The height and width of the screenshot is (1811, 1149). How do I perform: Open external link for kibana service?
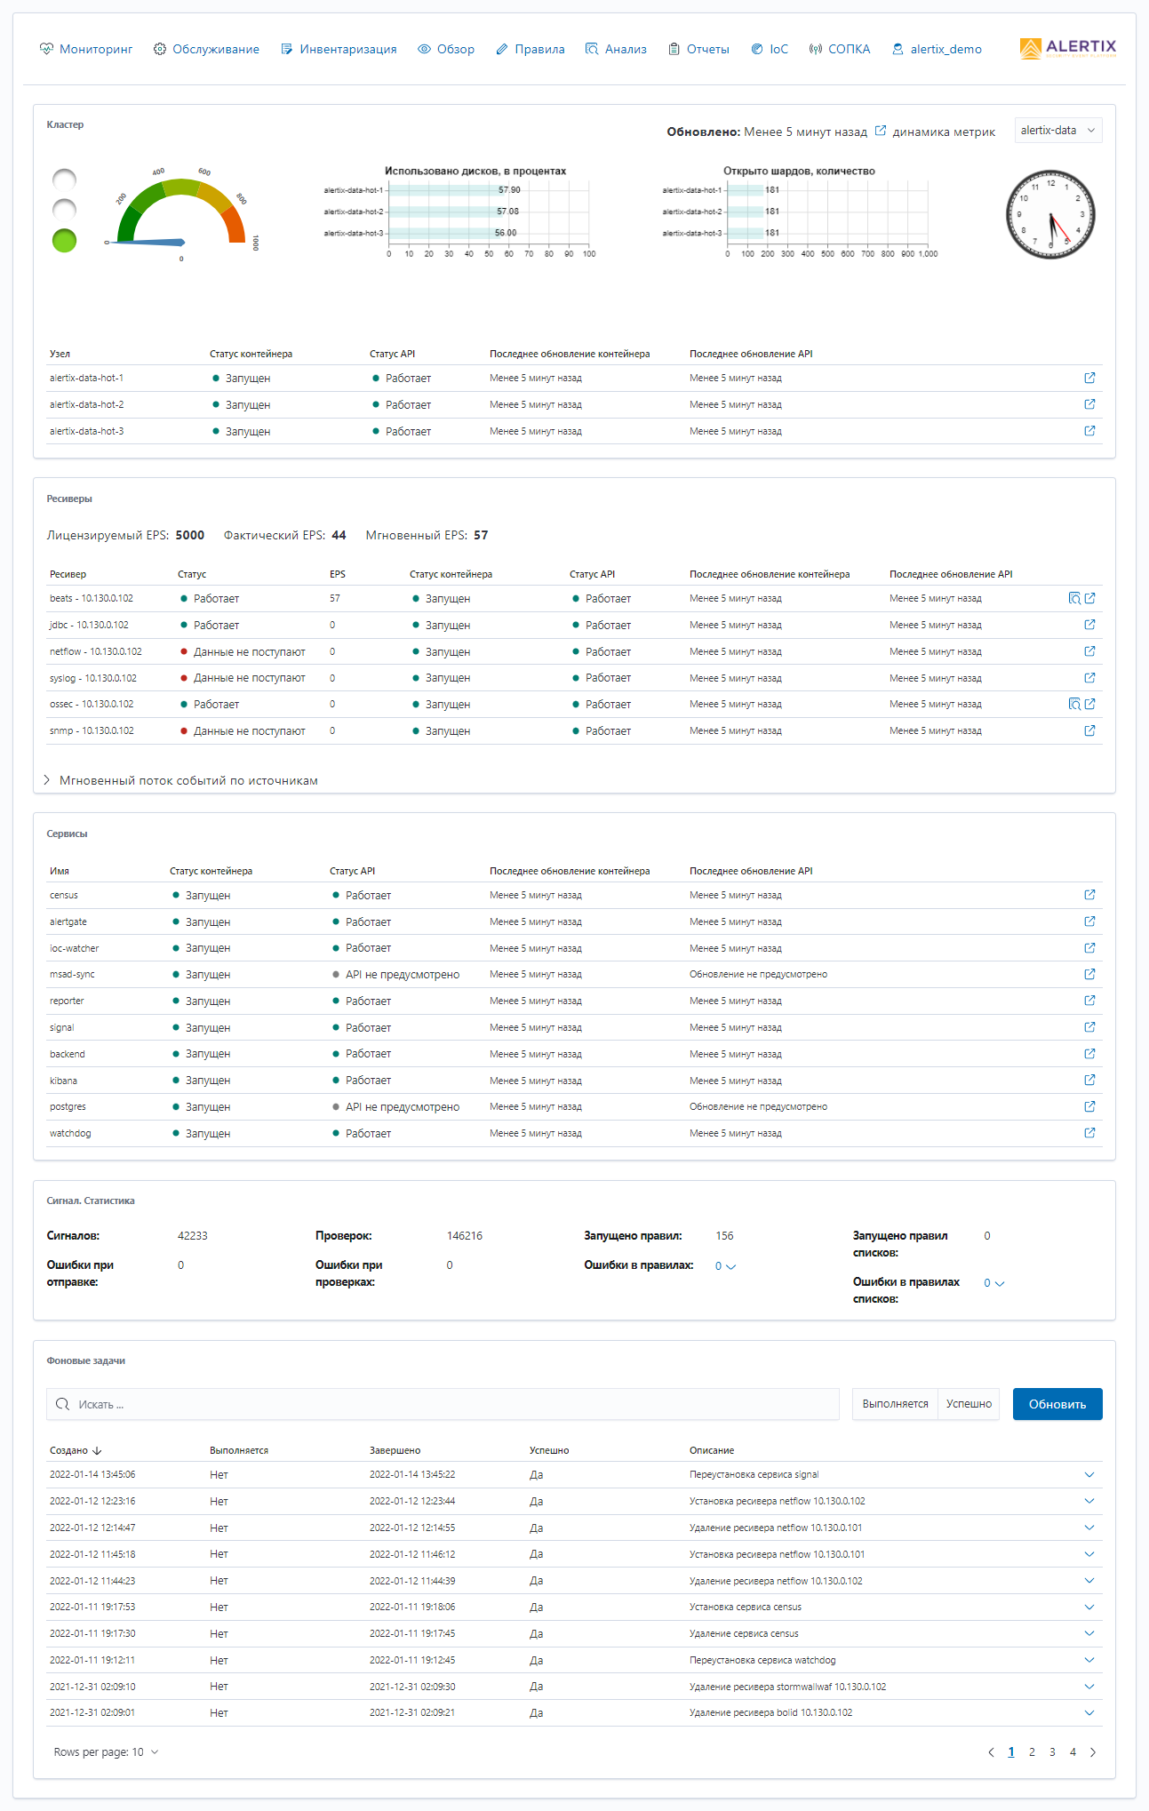point(1089,1081)
